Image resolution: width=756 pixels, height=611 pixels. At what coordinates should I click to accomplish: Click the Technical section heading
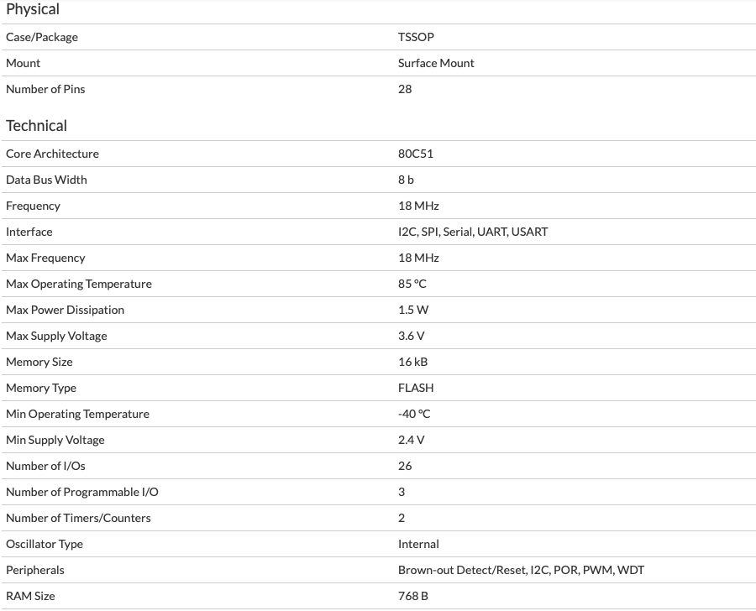point(36,126)
